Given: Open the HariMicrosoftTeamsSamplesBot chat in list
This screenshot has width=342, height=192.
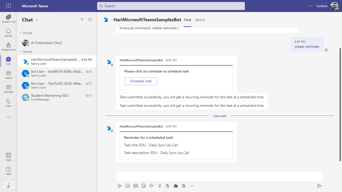Looking at the screenshot, I should coord(57,61).
